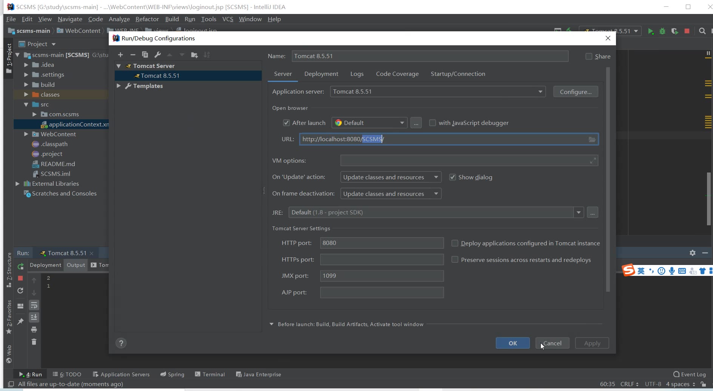Run with coverage icon in main toolbar
Screen dimensions: 713x391
pos(674,31)
